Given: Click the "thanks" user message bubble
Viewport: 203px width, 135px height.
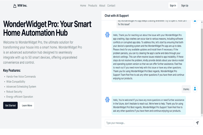Looking at the screenshot, I should [186, 89].
